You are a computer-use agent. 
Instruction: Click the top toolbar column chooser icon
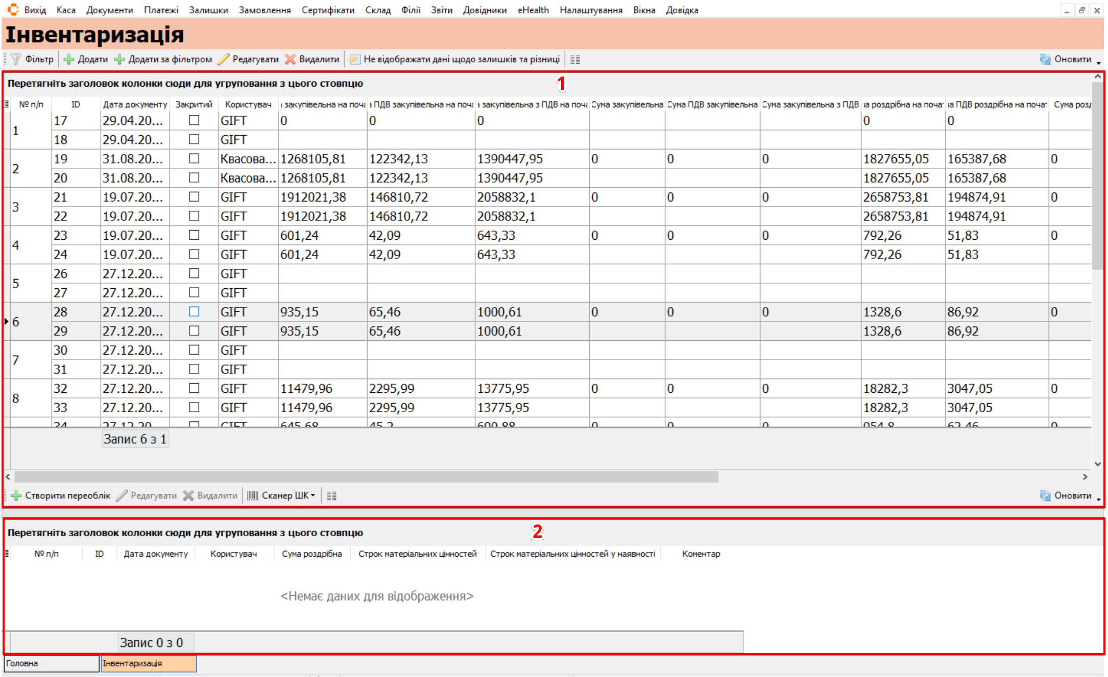coord(575,60)
